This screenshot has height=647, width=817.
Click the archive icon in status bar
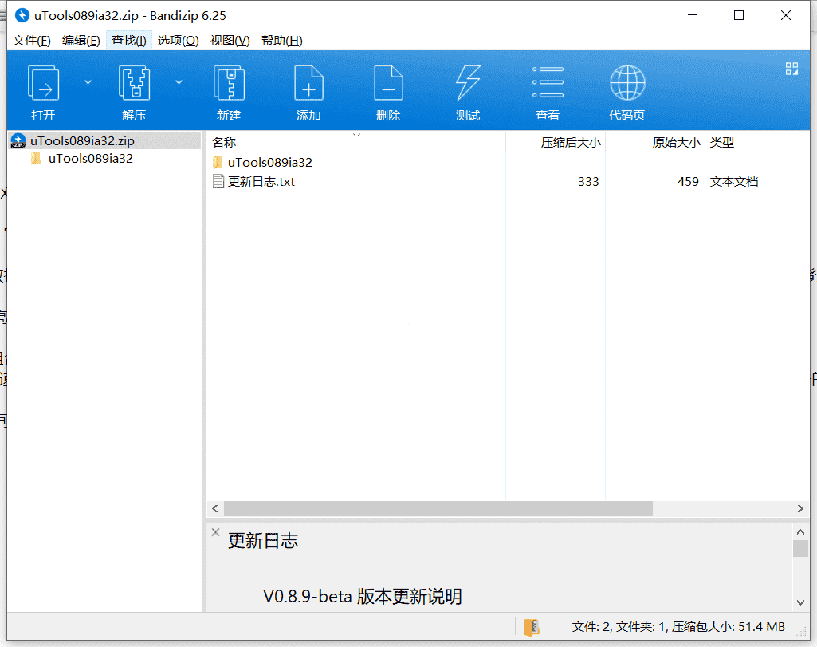pyautogui.click(x=532, y=627)
